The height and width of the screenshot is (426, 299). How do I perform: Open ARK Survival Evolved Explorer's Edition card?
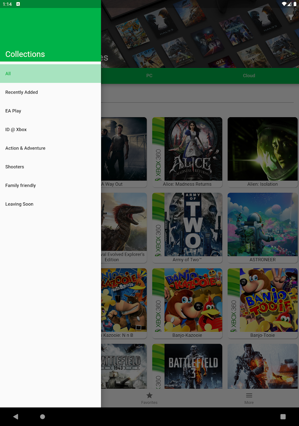pyautogui.click(x=124, y=228)
